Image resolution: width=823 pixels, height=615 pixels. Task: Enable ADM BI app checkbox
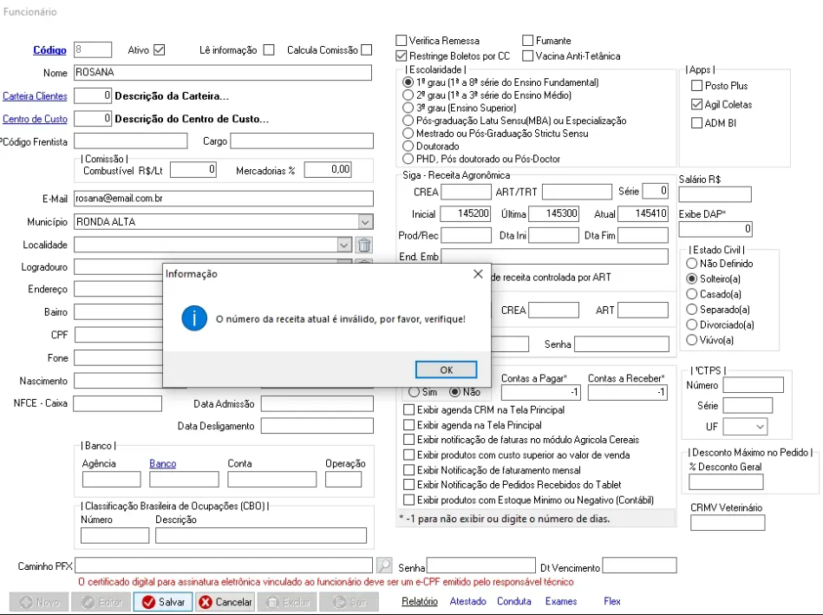pos(696,123)
